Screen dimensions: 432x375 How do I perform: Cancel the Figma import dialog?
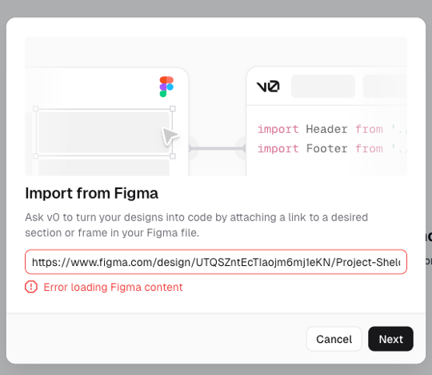[334, 339]
